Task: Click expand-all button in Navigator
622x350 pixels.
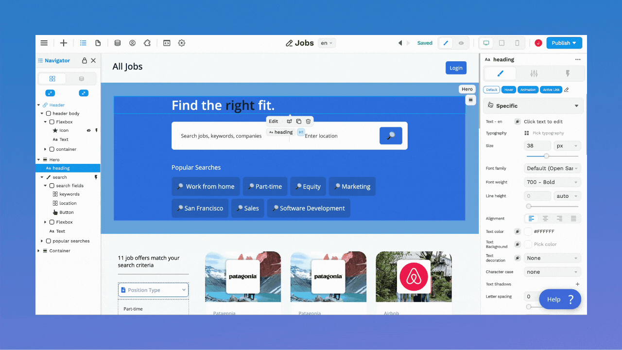Action: pyautogui.click(x=50, y=93)
